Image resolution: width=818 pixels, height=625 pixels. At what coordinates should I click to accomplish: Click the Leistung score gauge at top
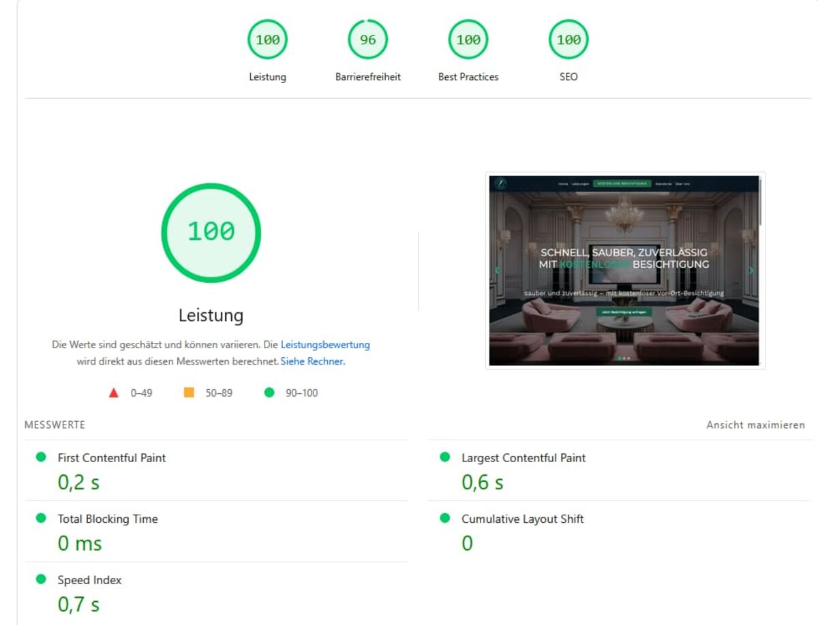point(267,40)
